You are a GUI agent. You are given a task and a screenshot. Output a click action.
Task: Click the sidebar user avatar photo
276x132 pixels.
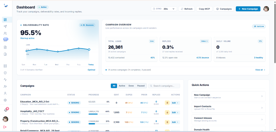[5, 119]
